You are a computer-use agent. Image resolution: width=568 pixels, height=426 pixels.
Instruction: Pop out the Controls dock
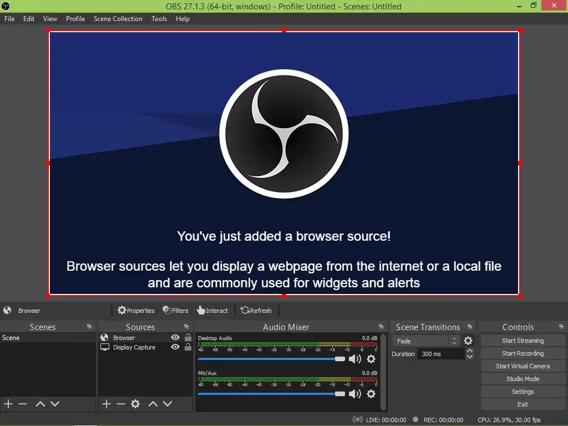pyautogui.click(x=561, y=327)
